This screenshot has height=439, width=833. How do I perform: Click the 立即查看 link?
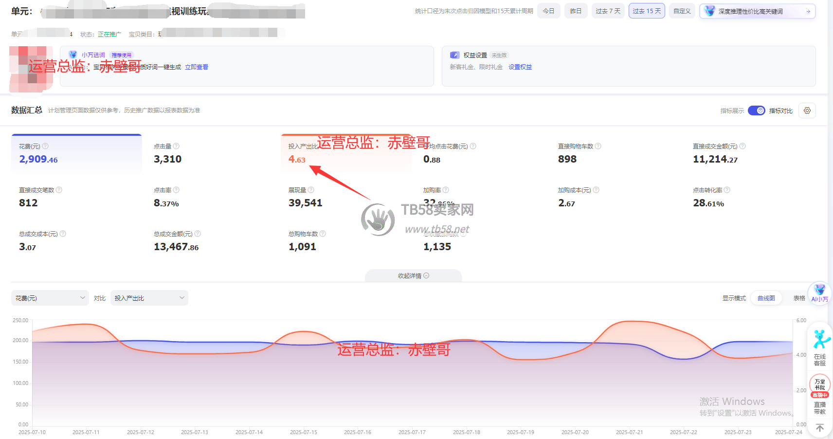(x=197, y=67)
